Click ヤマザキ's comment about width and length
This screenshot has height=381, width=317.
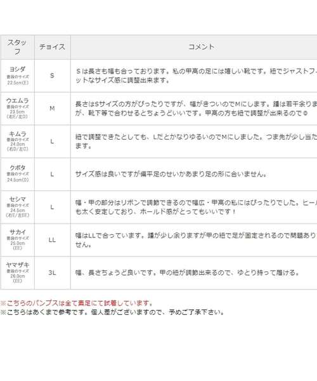click(187, 273)
